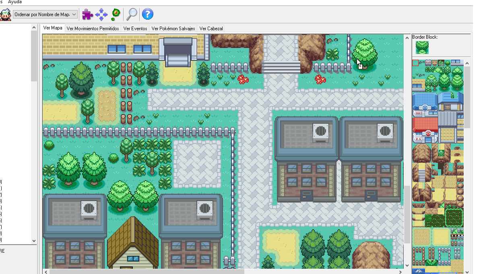Open the Ver Eventos tab
483x274 pixels.
[135, 29]
